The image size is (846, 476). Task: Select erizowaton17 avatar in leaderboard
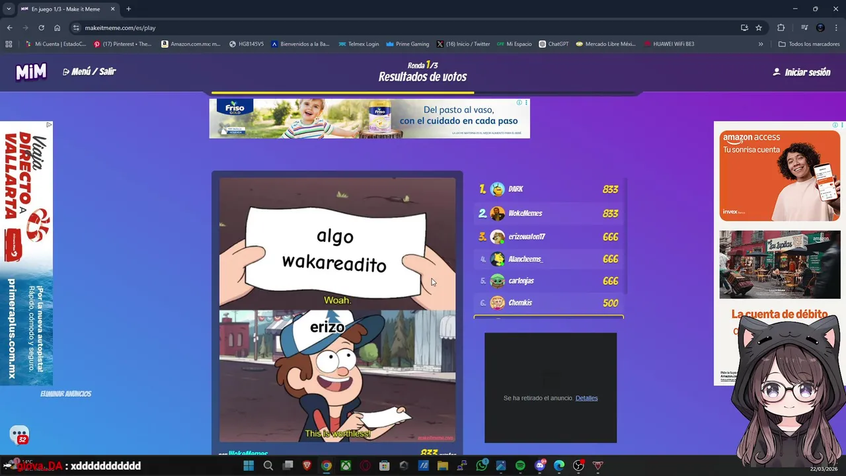point(498,237)
